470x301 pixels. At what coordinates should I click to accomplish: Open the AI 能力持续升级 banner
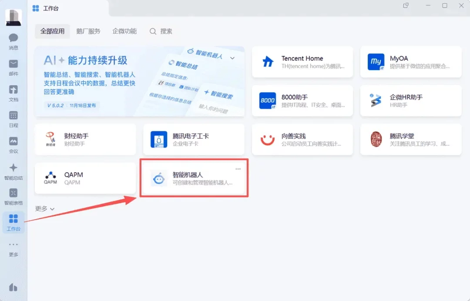[139, 81]
